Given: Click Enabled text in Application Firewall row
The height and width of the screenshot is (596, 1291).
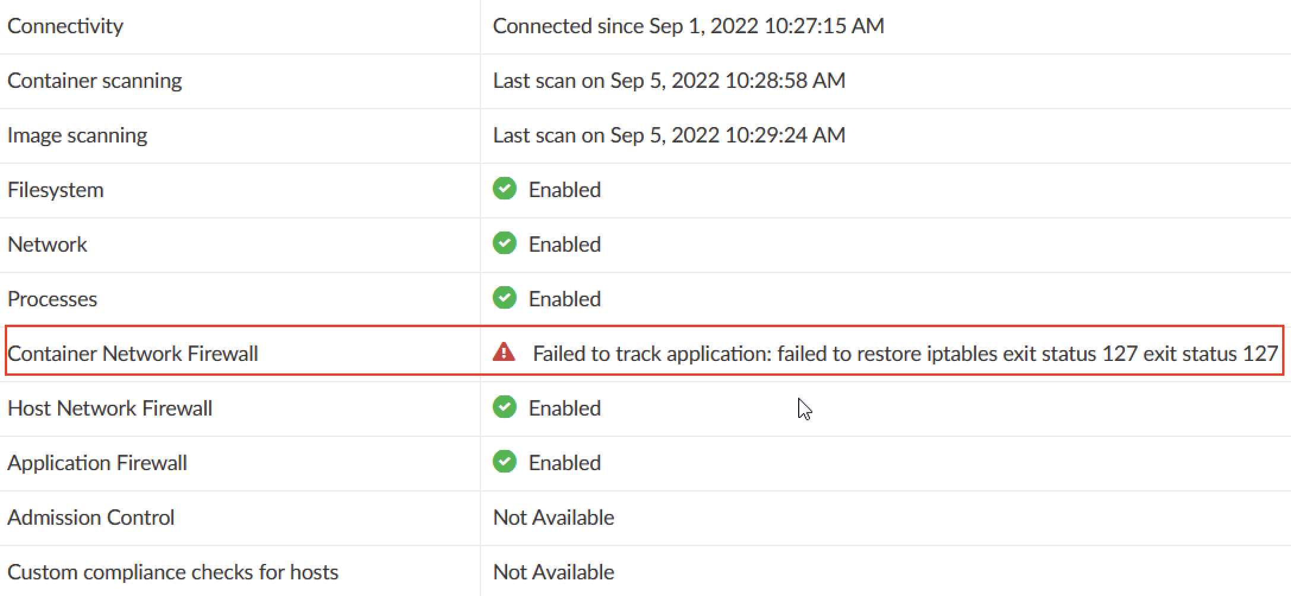Looking at the screenshot, I should [x=565, y=463].
